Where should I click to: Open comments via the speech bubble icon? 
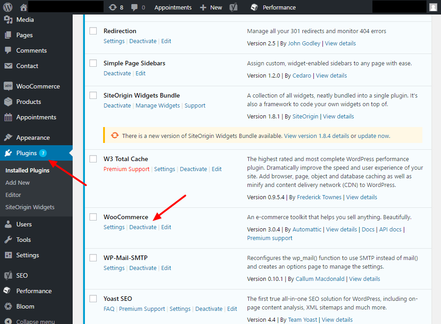point(134,7)
